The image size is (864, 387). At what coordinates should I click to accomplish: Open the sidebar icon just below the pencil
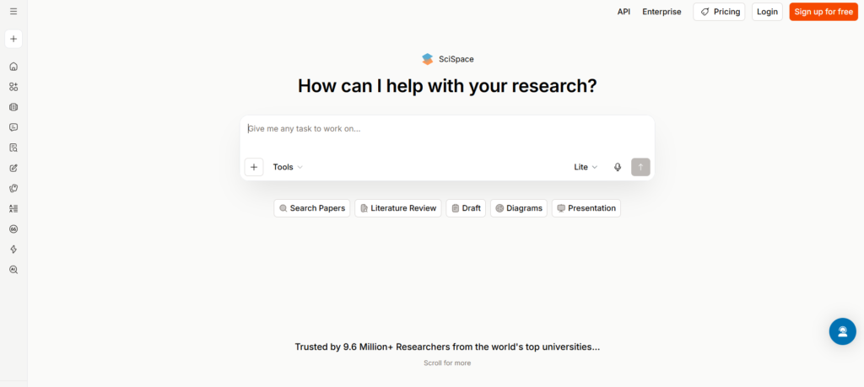click(13, 188)
